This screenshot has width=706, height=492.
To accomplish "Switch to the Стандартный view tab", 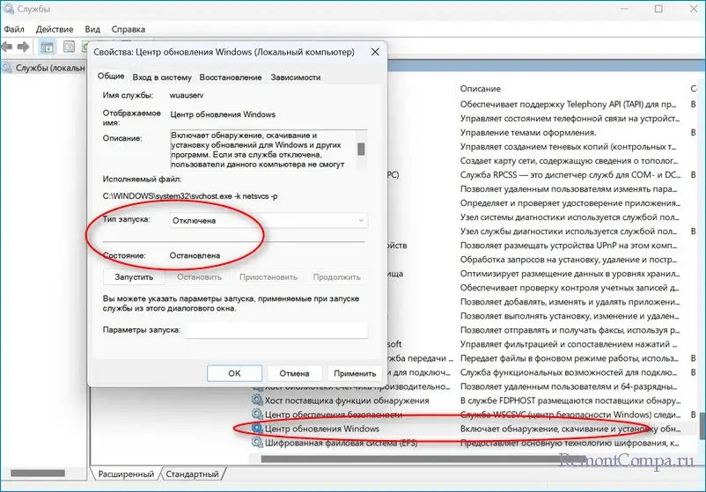I will click(192, 473).
